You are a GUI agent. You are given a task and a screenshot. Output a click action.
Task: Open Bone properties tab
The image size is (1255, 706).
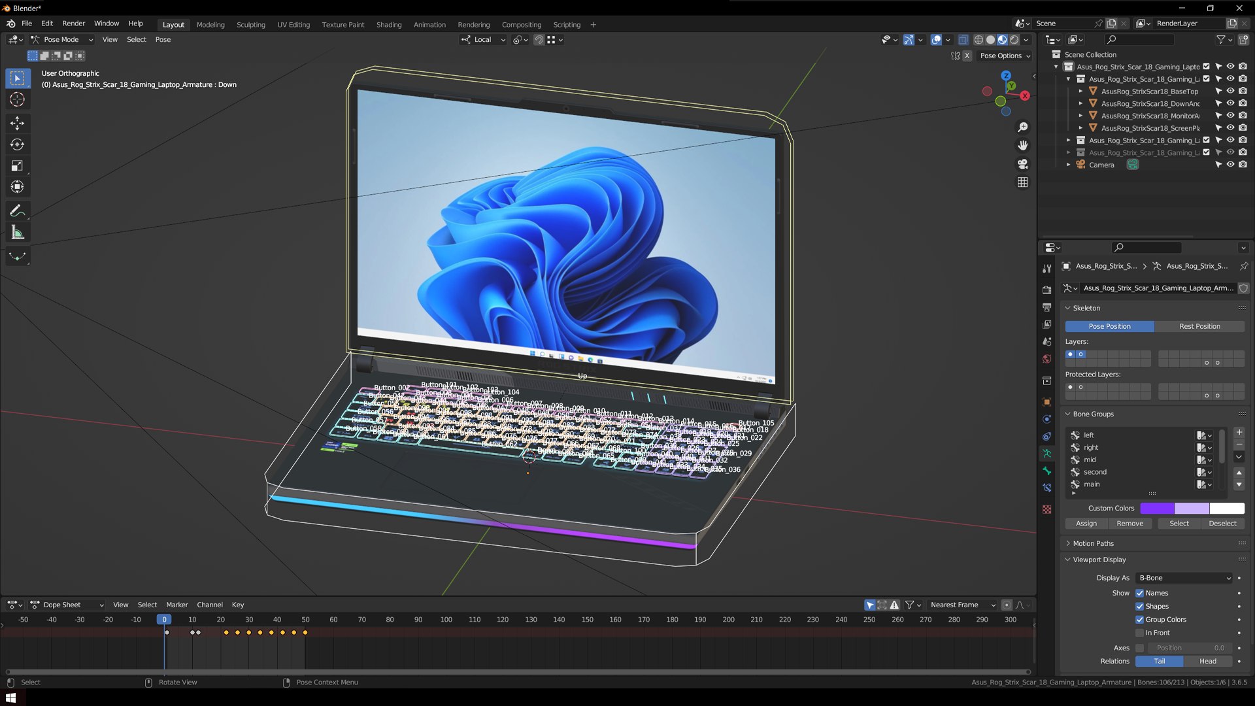tap(1047, 471)
